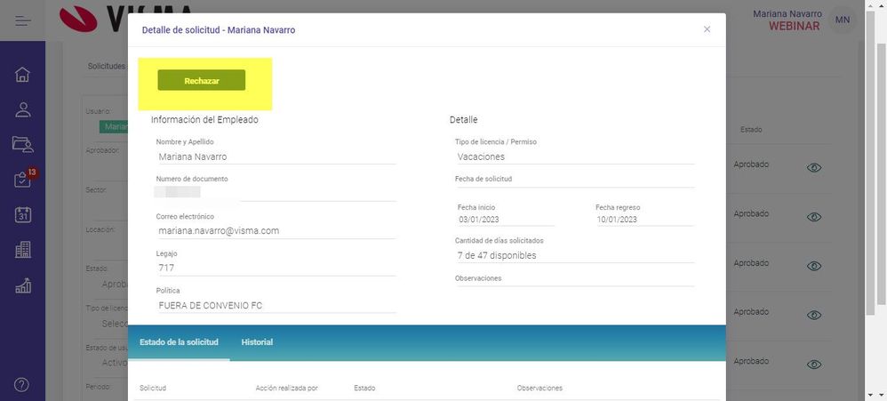Click the Legajo field showing 717
887x401 pixels.
coord(276,269)
